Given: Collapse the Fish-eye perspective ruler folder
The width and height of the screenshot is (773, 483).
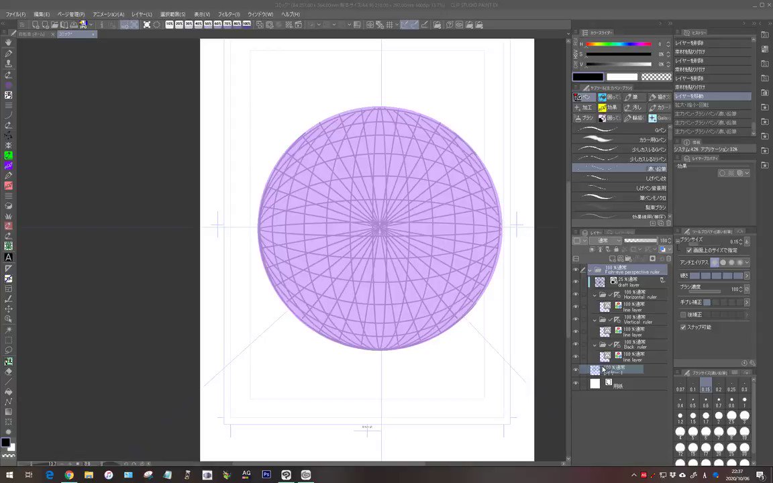Looking at the screenshot, I should coord(590,270).
